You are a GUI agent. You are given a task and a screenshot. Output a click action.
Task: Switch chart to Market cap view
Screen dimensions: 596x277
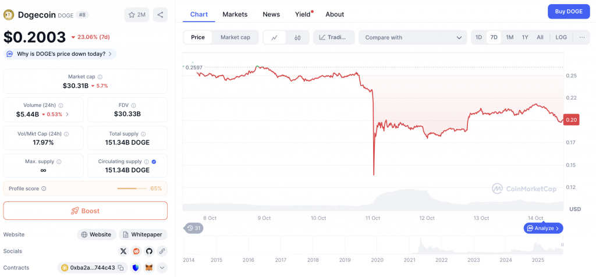(235, 37)
